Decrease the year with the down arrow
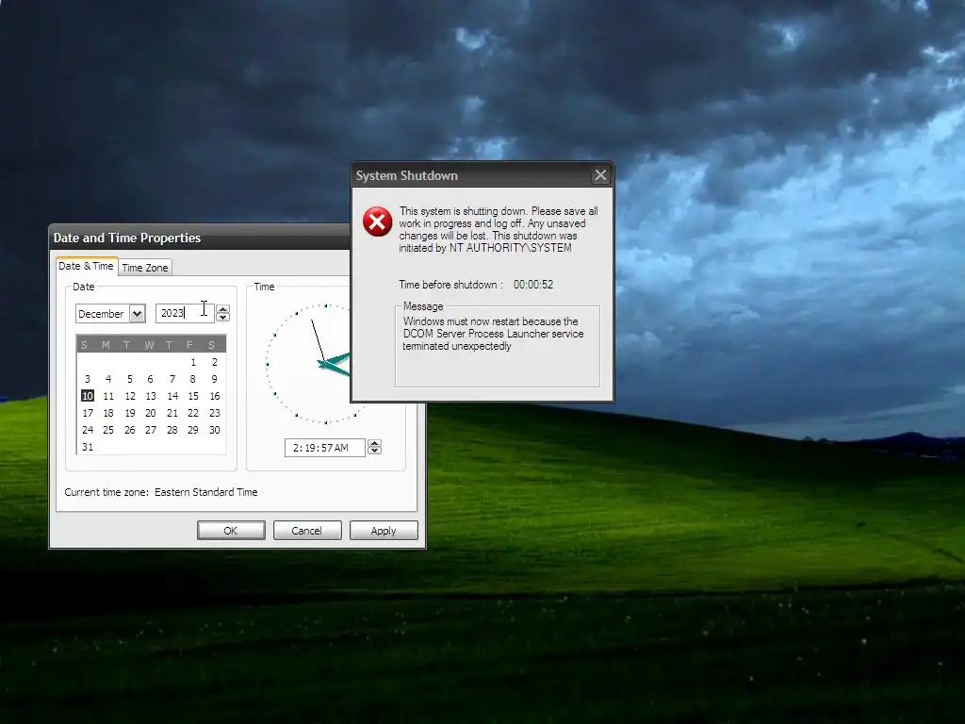This screenshot has height=724, width=965. (222, 317)
